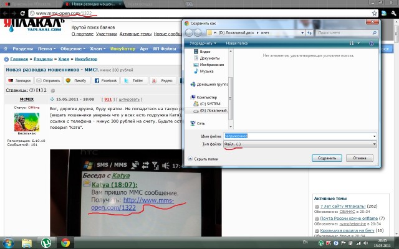Open the 'Упорядочить' dropdown
The height and width of the screenshot is (249, 399).
[203, 43]
